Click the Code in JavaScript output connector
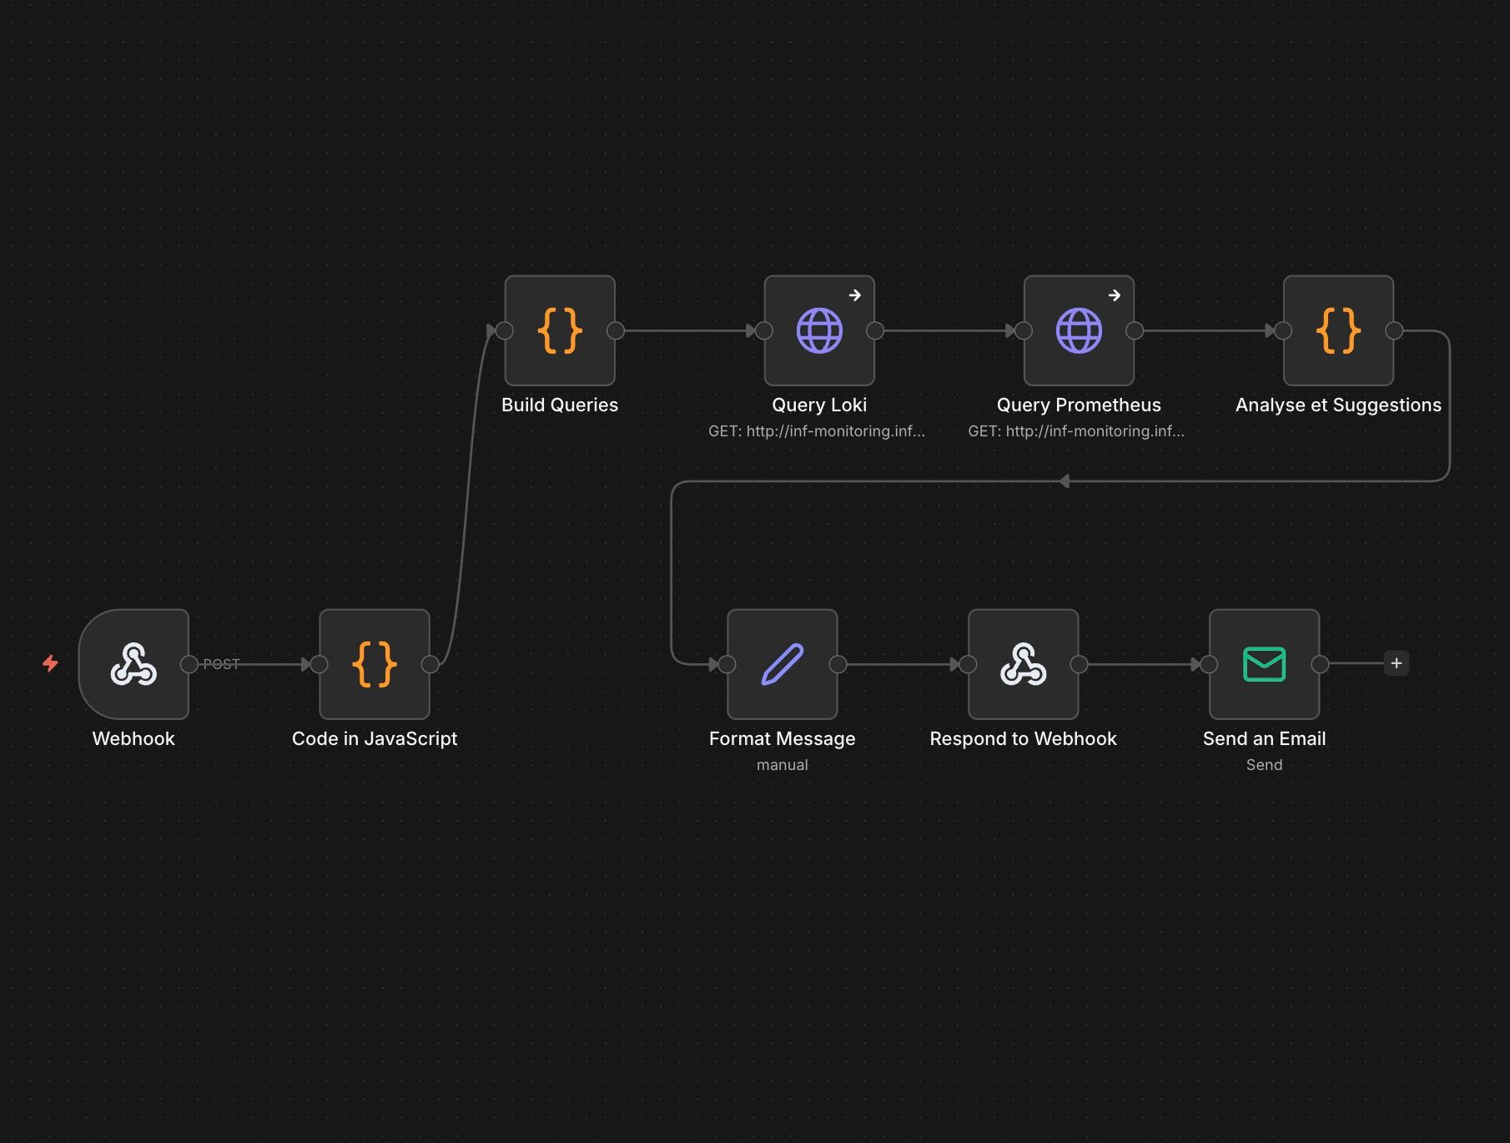The image size is (1510, 1143). click(430, 664)
